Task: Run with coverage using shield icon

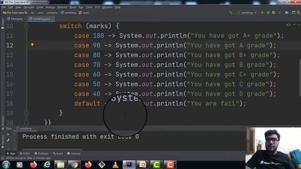Action: [x=274, y=13]
